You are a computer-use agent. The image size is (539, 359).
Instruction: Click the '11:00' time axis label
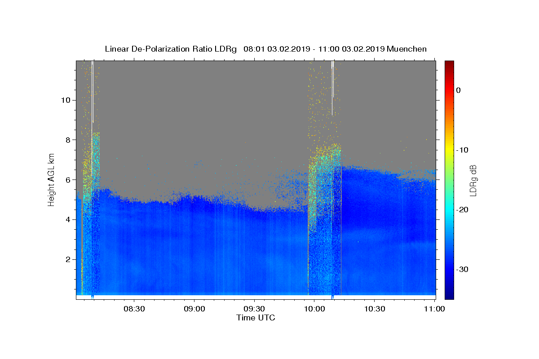(x=434, y=309)
